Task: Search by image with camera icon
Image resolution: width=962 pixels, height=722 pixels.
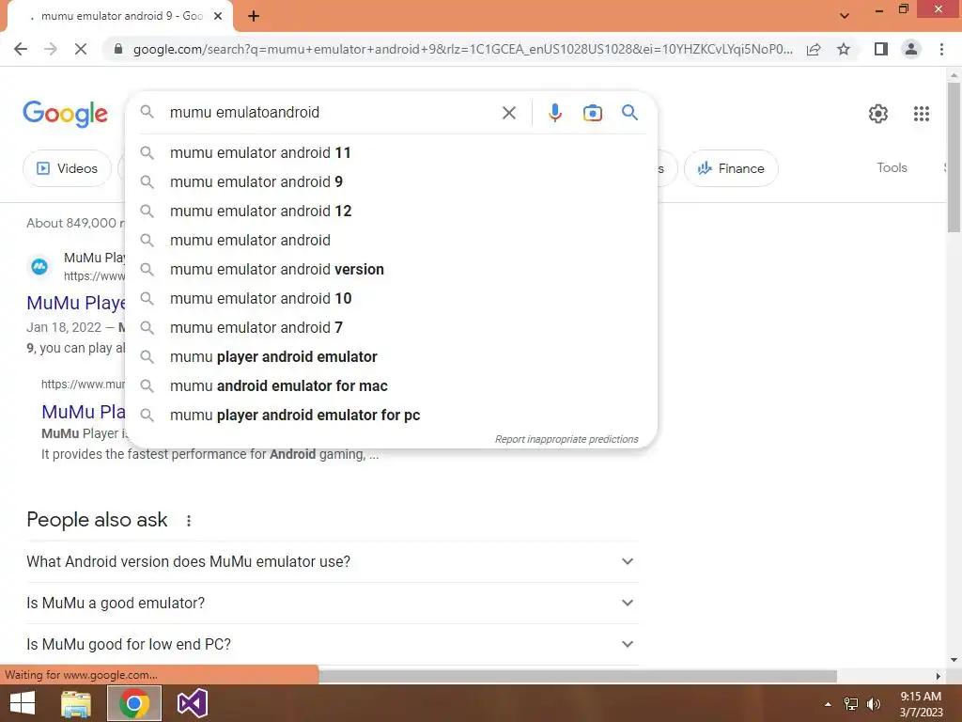Action: (592, 113)
